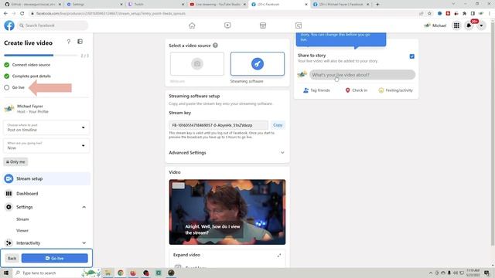Click the Stream setup camera icon
The image size is (495, 278).
coord(9,178)
